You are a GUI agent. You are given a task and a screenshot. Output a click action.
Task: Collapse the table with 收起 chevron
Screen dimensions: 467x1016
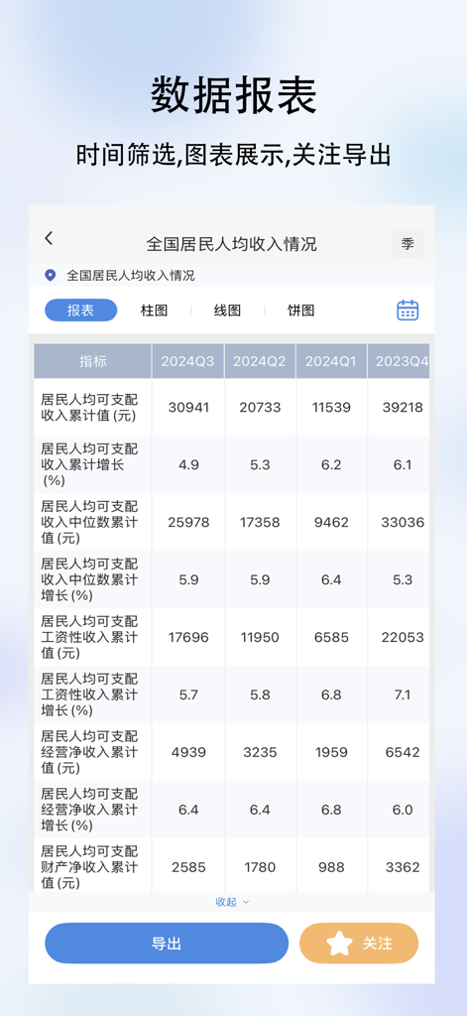pyautogui.click(x=232, y=902)
